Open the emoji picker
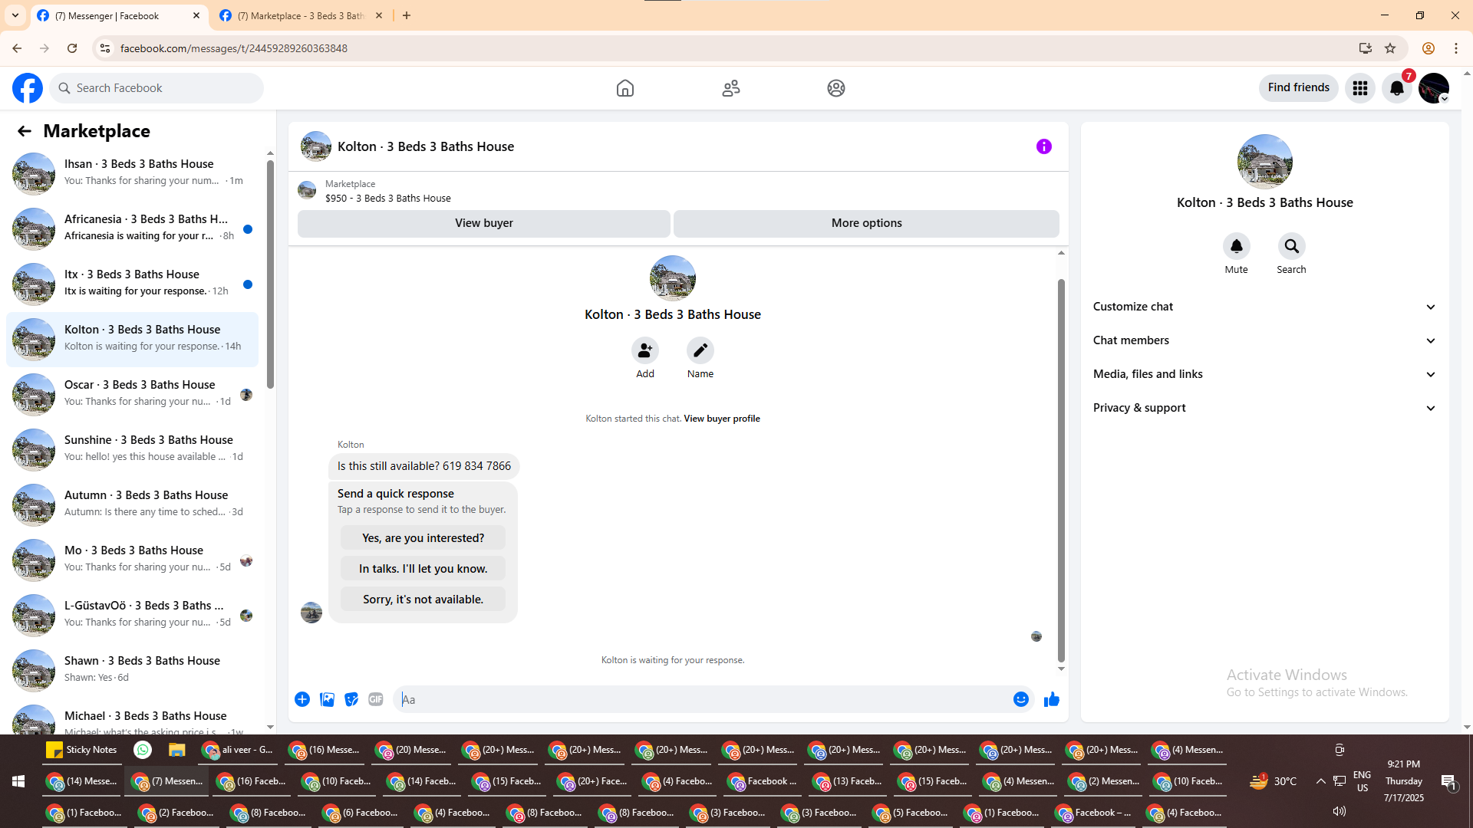1473x828 pixels. coord(1021,699)
